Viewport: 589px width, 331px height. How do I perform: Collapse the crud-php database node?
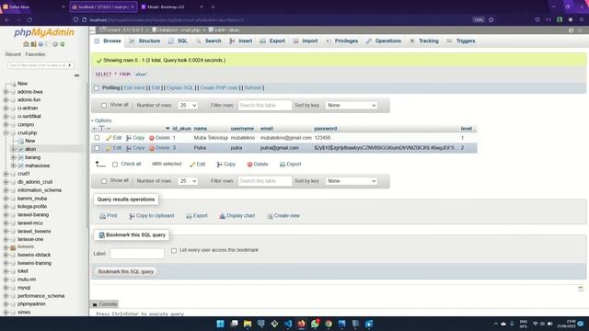[6, 132]
